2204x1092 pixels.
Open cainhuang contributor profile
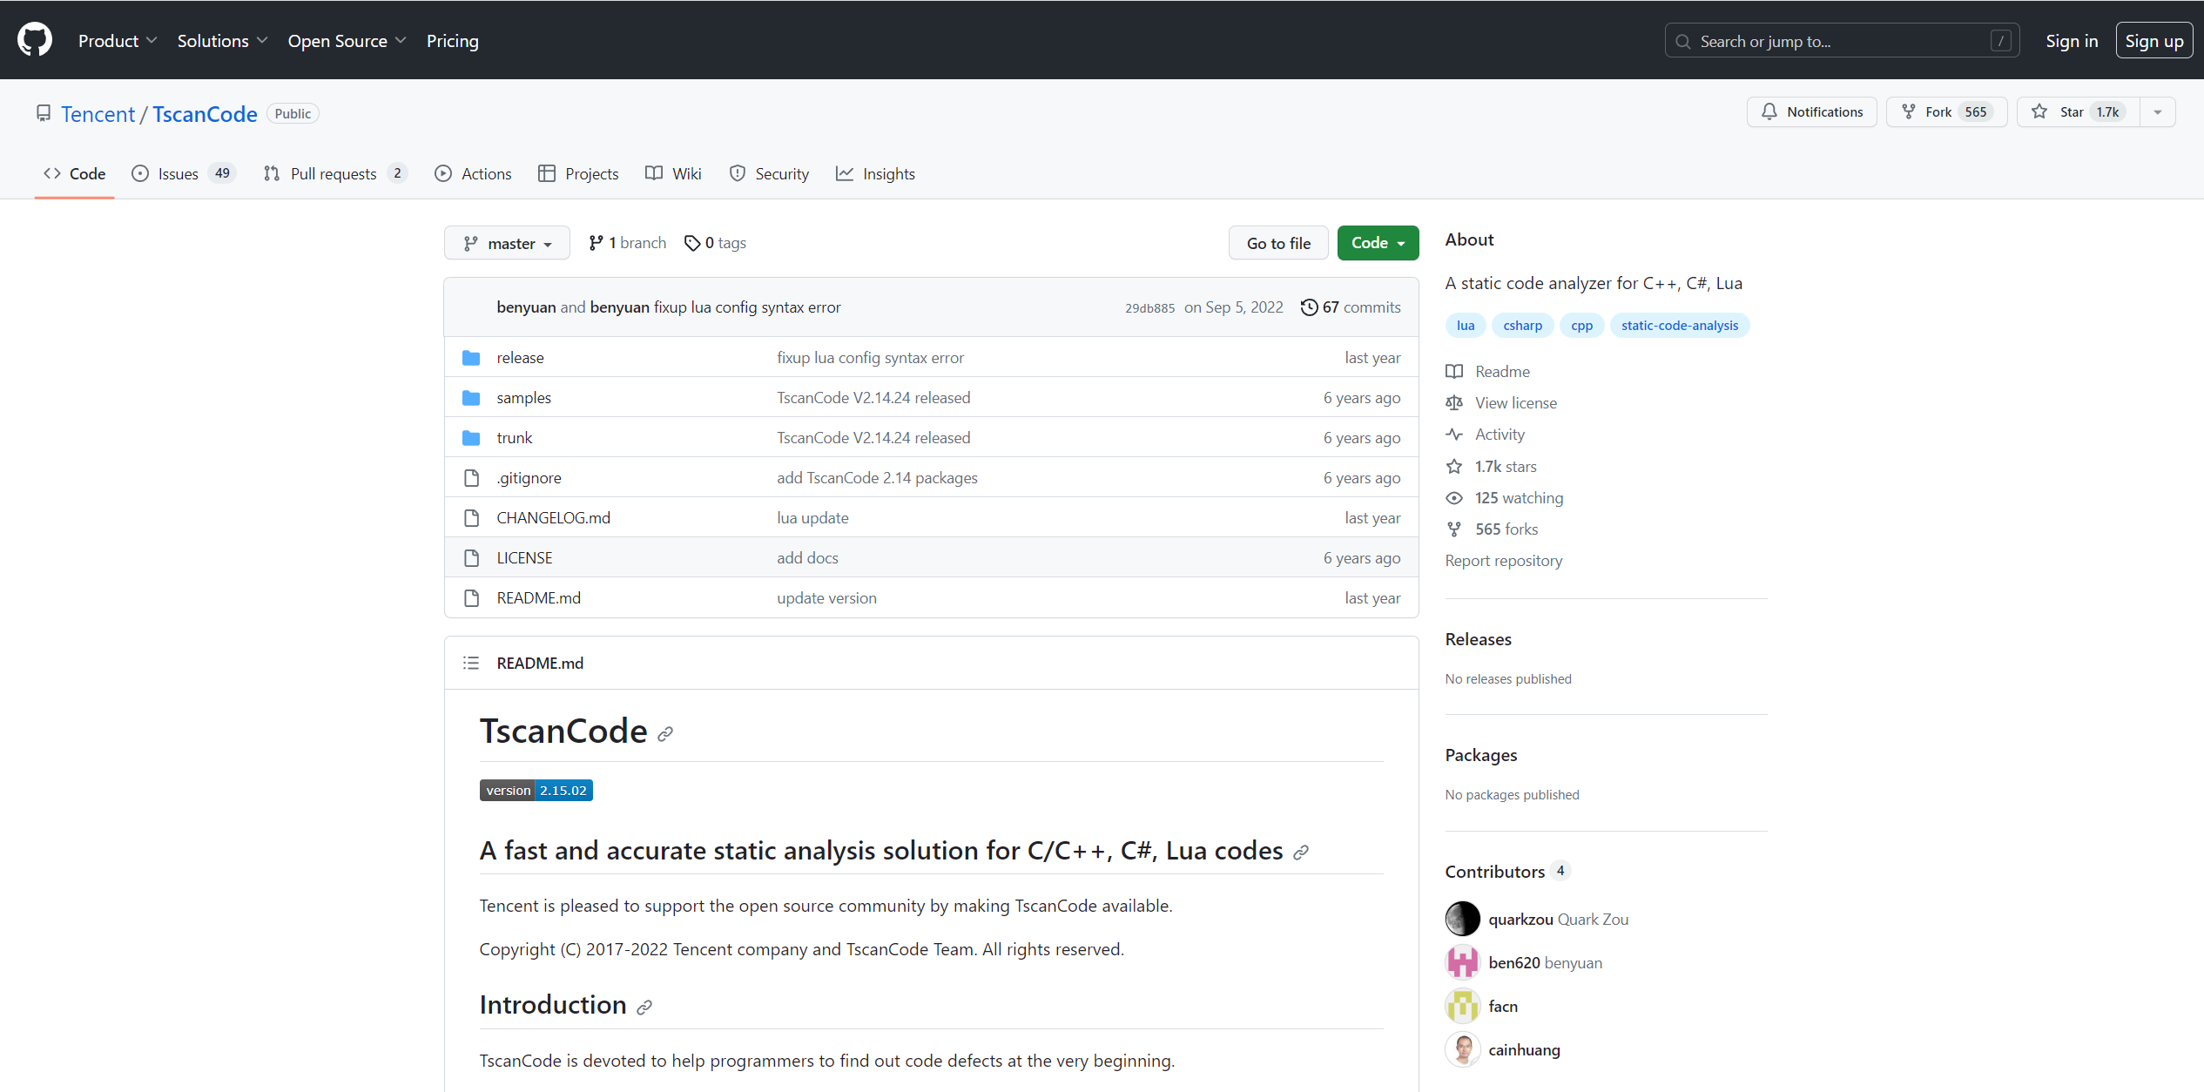click(x=1524, y=1050)
